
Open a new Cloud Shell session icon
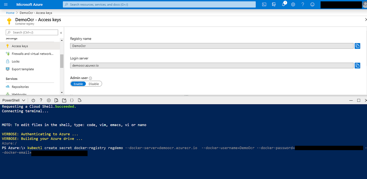[x=64, y=100]
